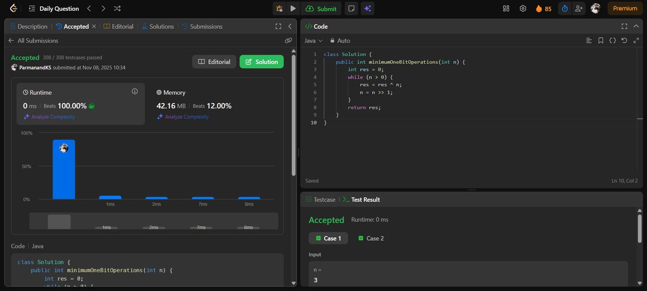
Task: Close the Accepted tab
Action: [x=94, y=26]
